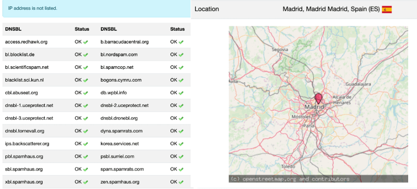The image size is (417, 189).
Task: Click green checkmark beside access.redhawk.org
Action: click(85, 42)
